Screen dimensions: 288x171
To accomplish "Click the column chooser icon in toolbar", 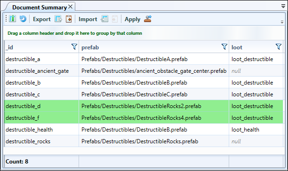I will pyautogui.click(x=12, y=19).
